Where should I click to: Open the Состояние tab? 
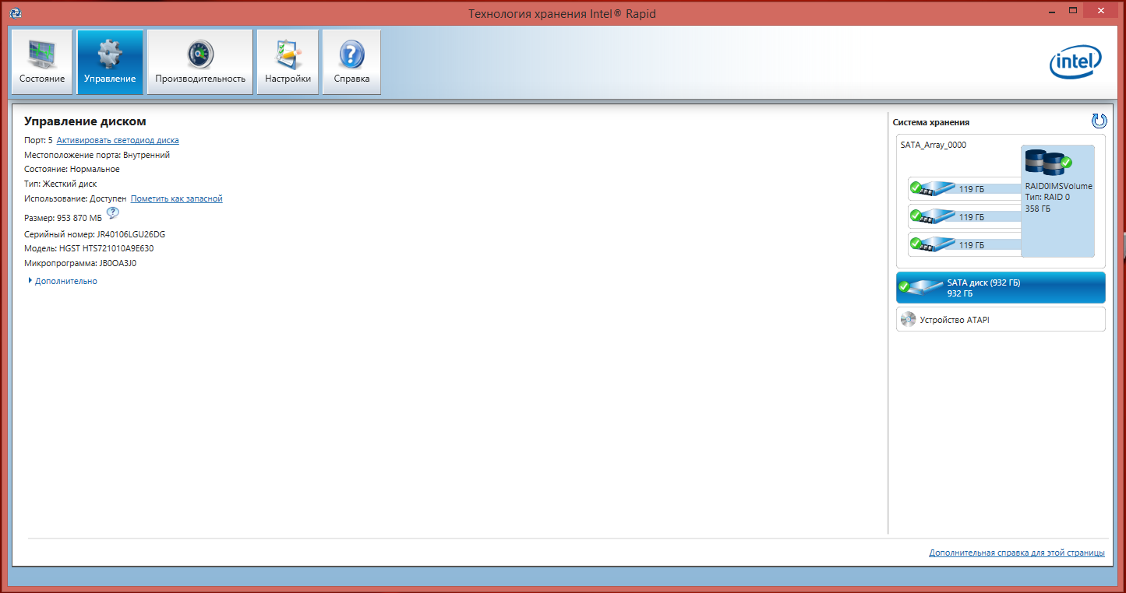[42, 62]
